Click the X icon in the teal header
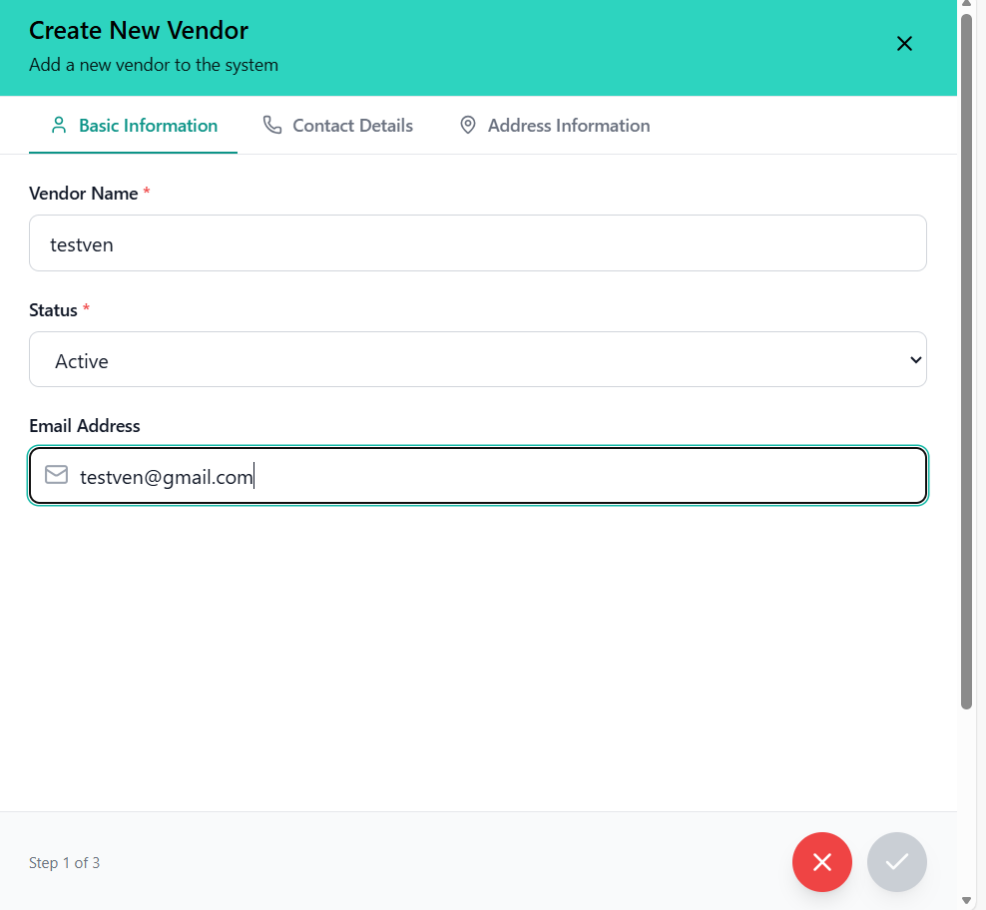Screen dimensions: 986x910 pyautogui.click(x=904, y=44)
